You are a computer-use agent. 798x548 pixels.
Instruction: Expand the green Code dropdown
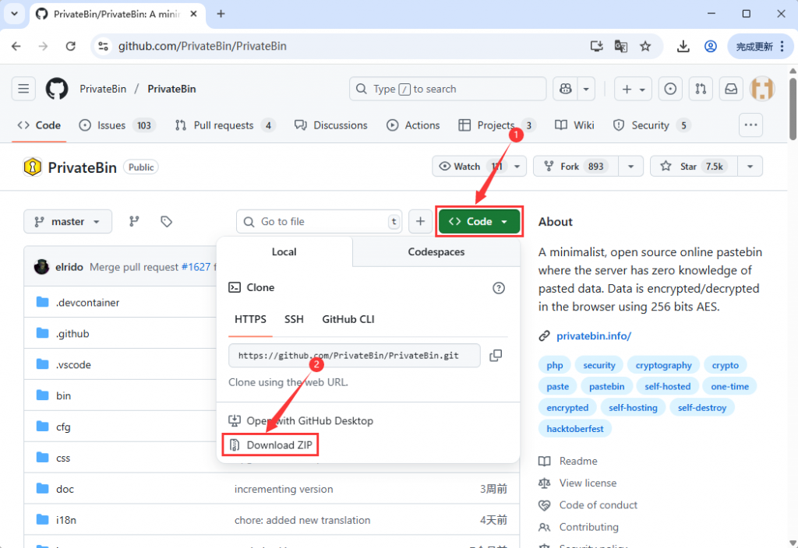click(478, 221)
